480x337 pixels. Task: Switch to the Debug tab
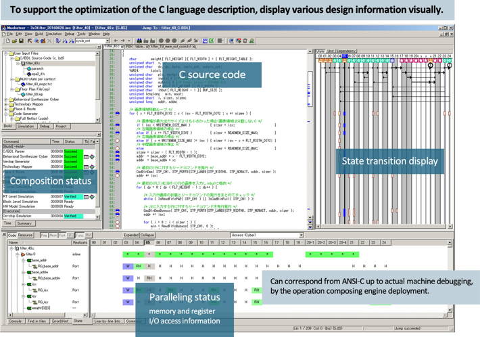(x=45, y=126)
